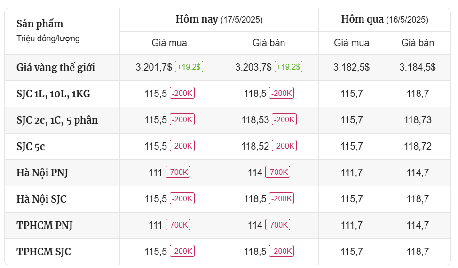Click the SJC 2c, 1C, 5 phân label

coord(57,120)
